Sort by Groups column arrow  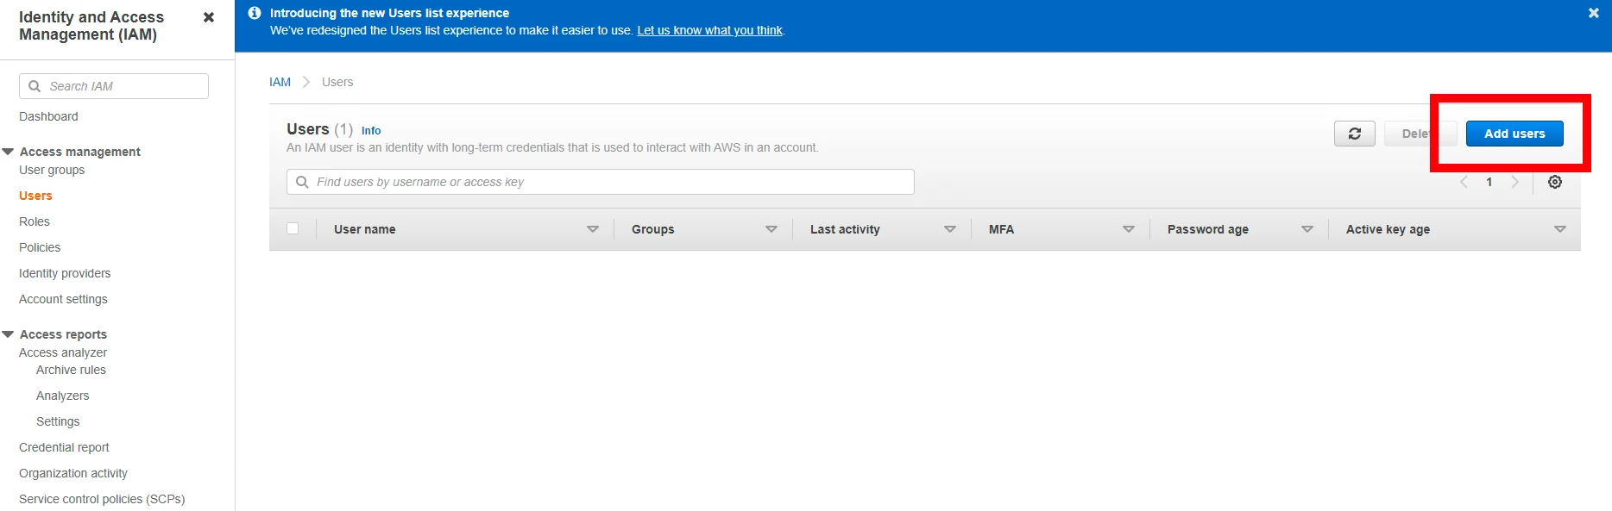pos(771,229)
